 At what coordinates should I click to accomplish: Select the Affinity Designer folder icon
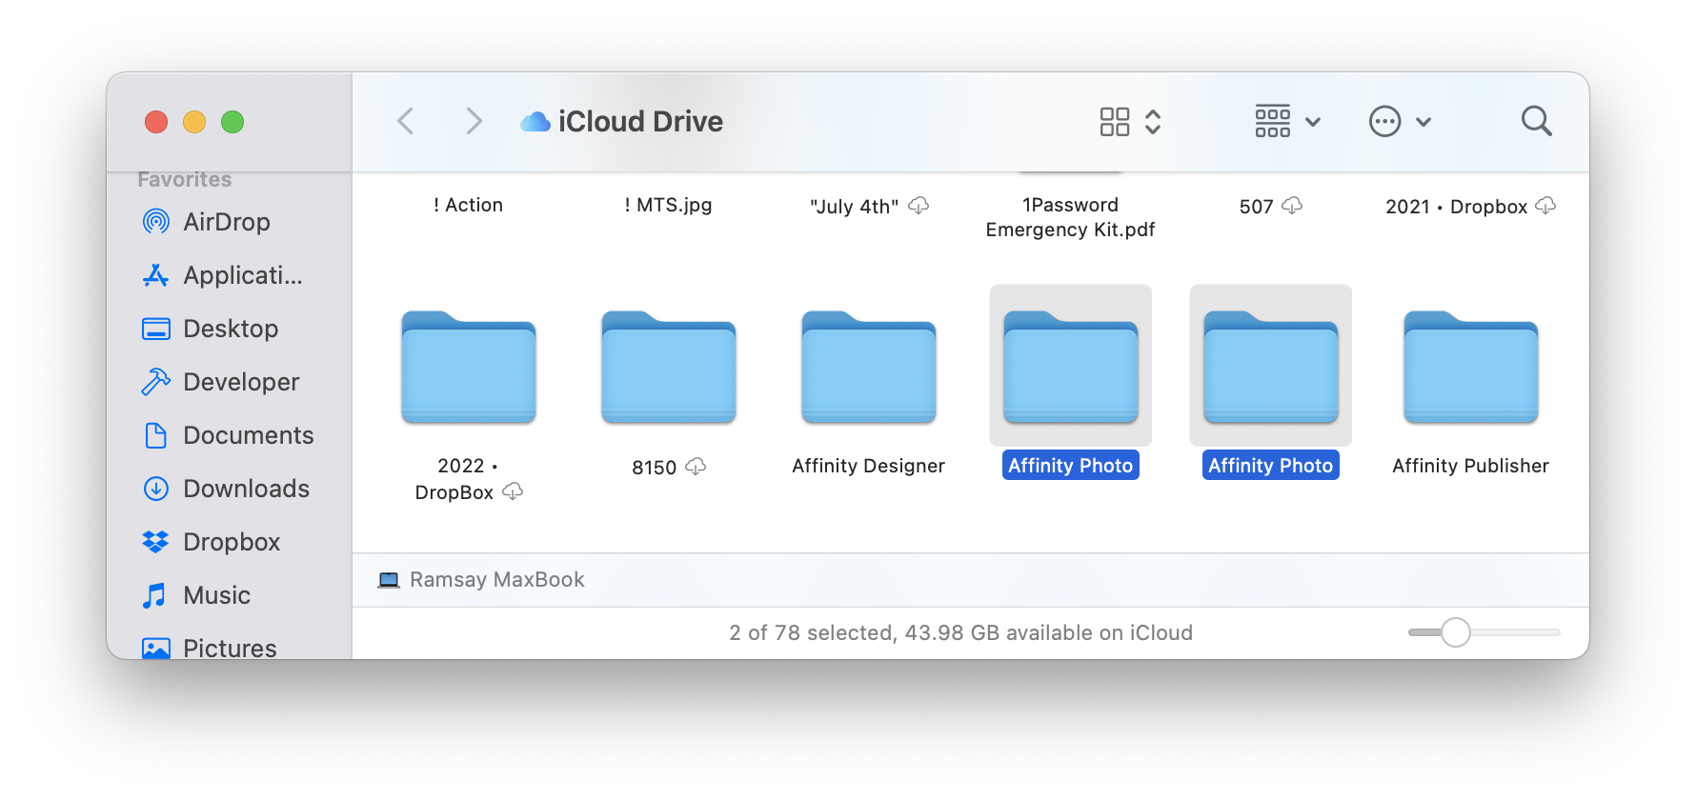(869, 368)
